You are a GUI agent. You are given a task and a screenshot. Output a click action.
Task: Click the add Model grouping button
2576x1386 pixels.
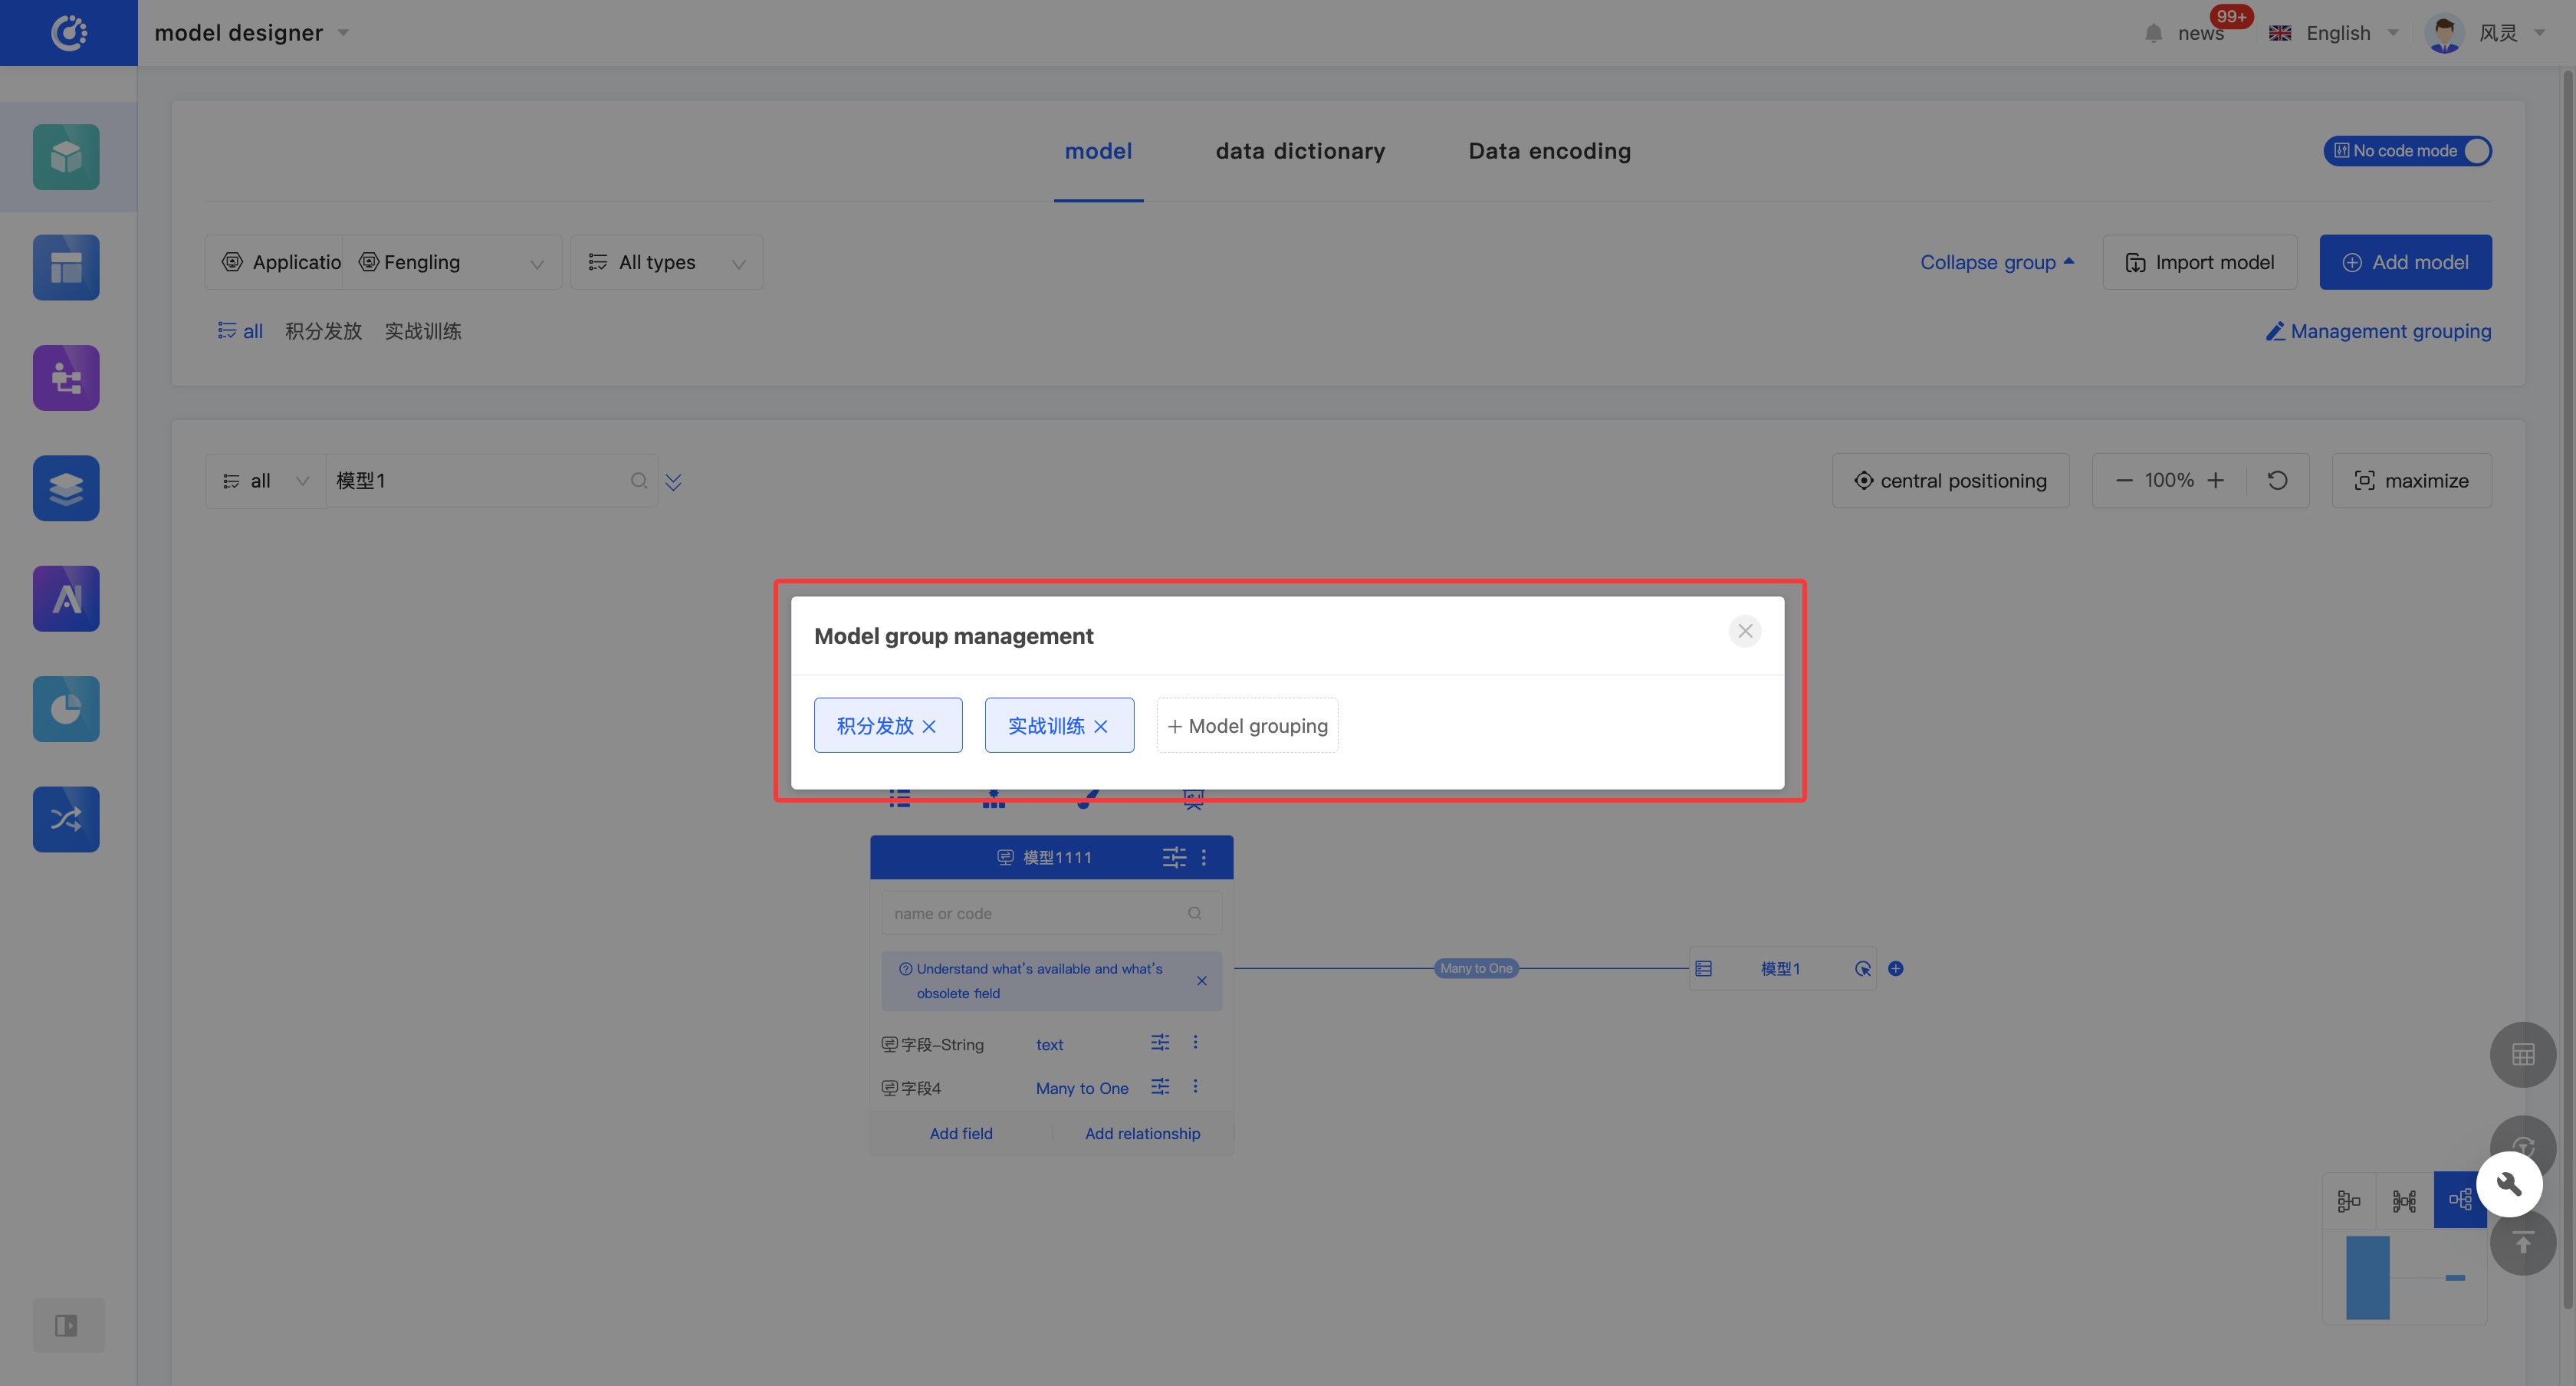click(x=1247, y=726)
